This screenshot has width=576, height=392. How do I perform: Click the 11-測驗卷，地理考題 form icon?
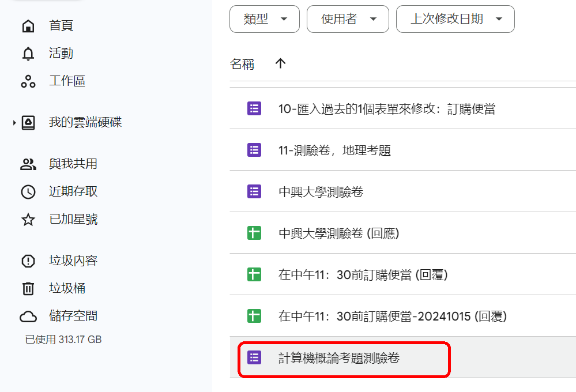pyautogui.click(x=254, y=150)
